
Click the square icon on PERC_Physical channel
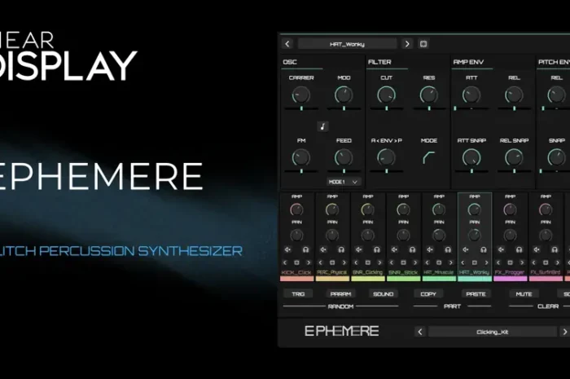332,262
